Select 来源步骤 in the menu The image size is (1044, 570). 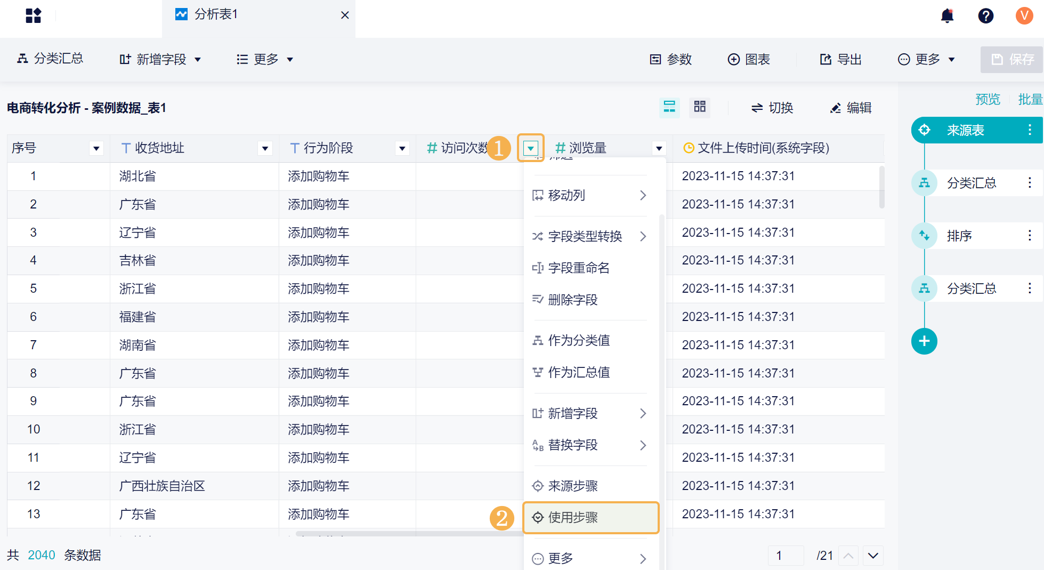[590, 486]
